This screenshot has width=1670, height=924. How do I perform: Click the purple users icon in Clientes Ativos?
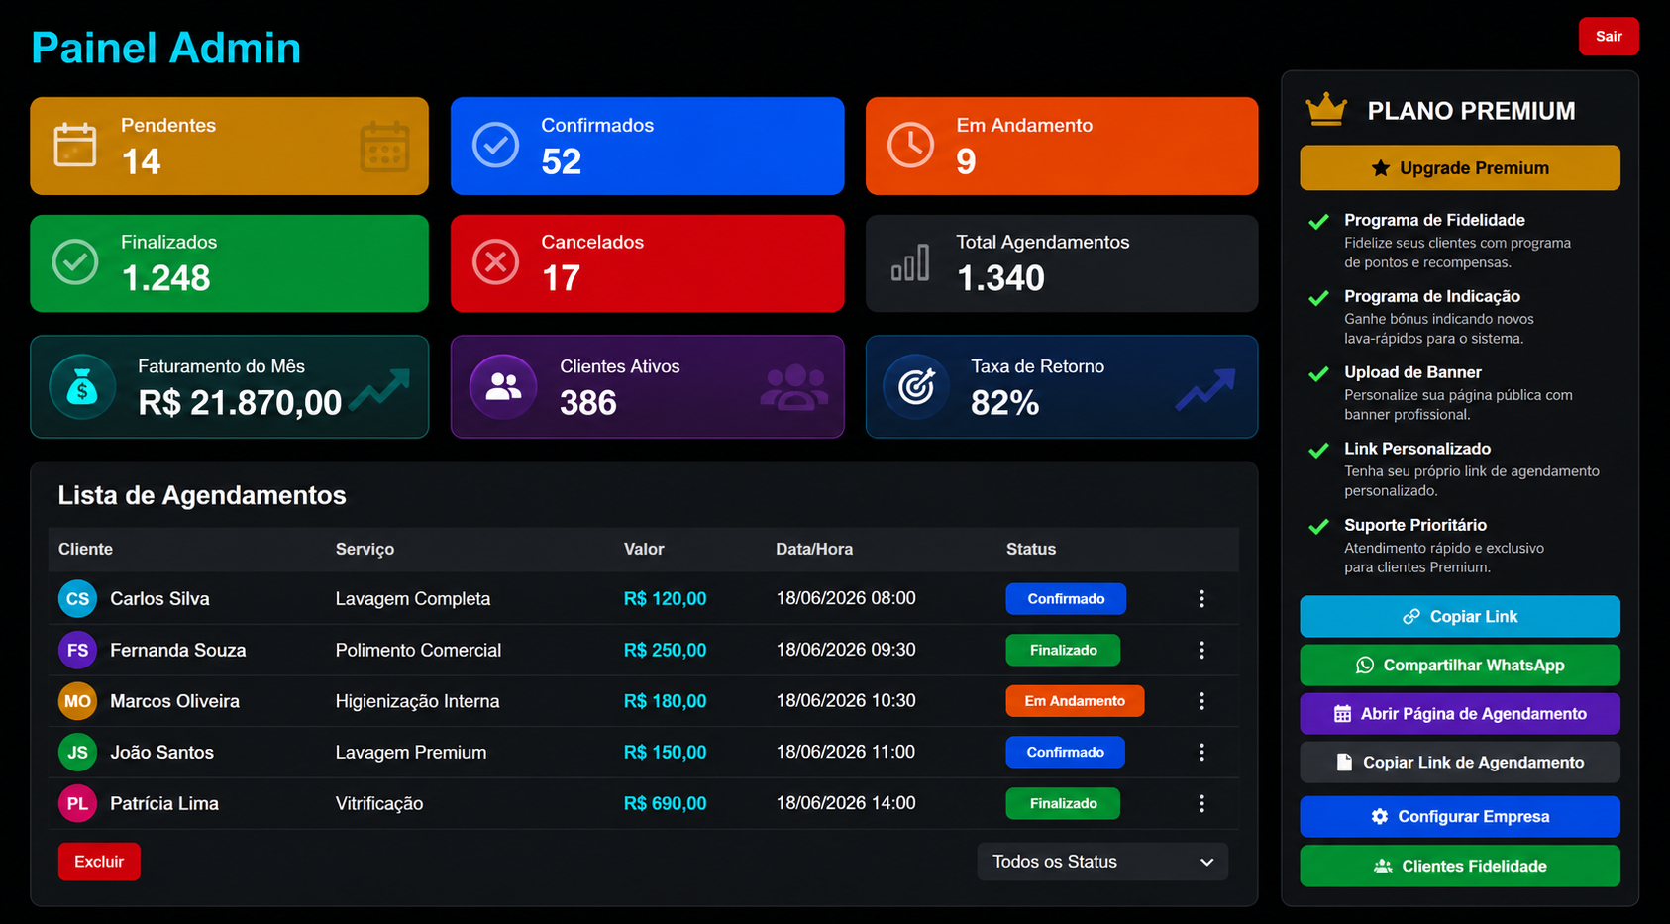(503, 387)
